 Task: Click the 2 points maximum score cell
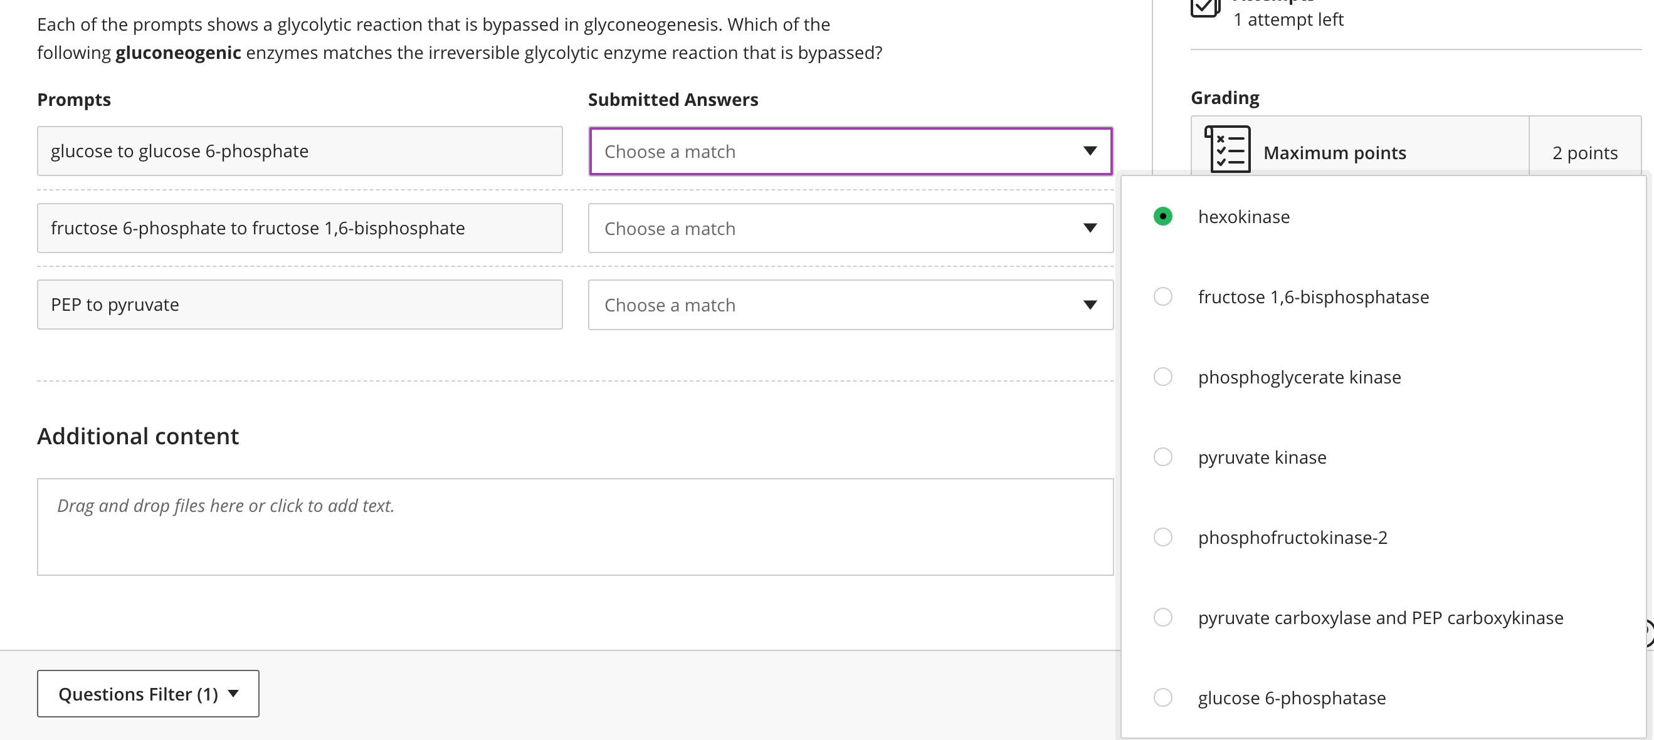[x=1584, y=153]
